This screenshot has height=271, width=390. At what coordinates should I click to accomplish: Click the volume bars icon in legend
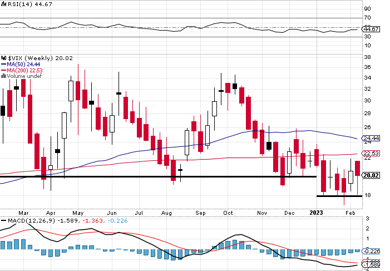(3, 76)
